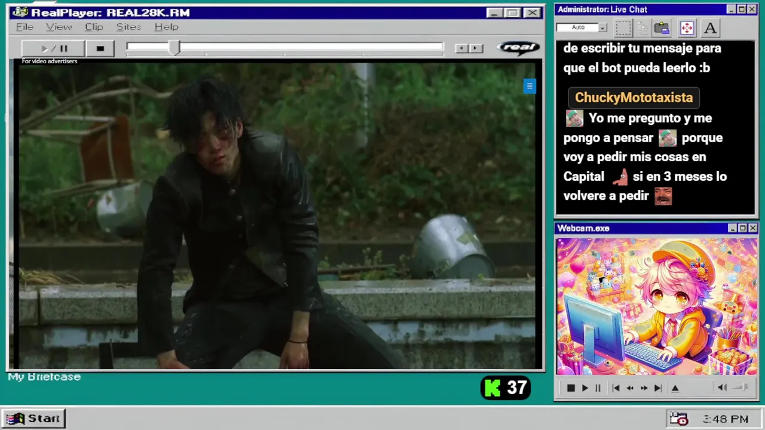
Task: Click next clip arrow in RealPlayer
Action: (x=476, y=48)
